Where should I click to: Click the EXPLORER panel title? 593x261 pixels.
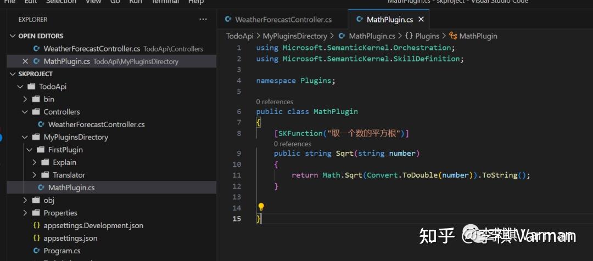(33, 20)
